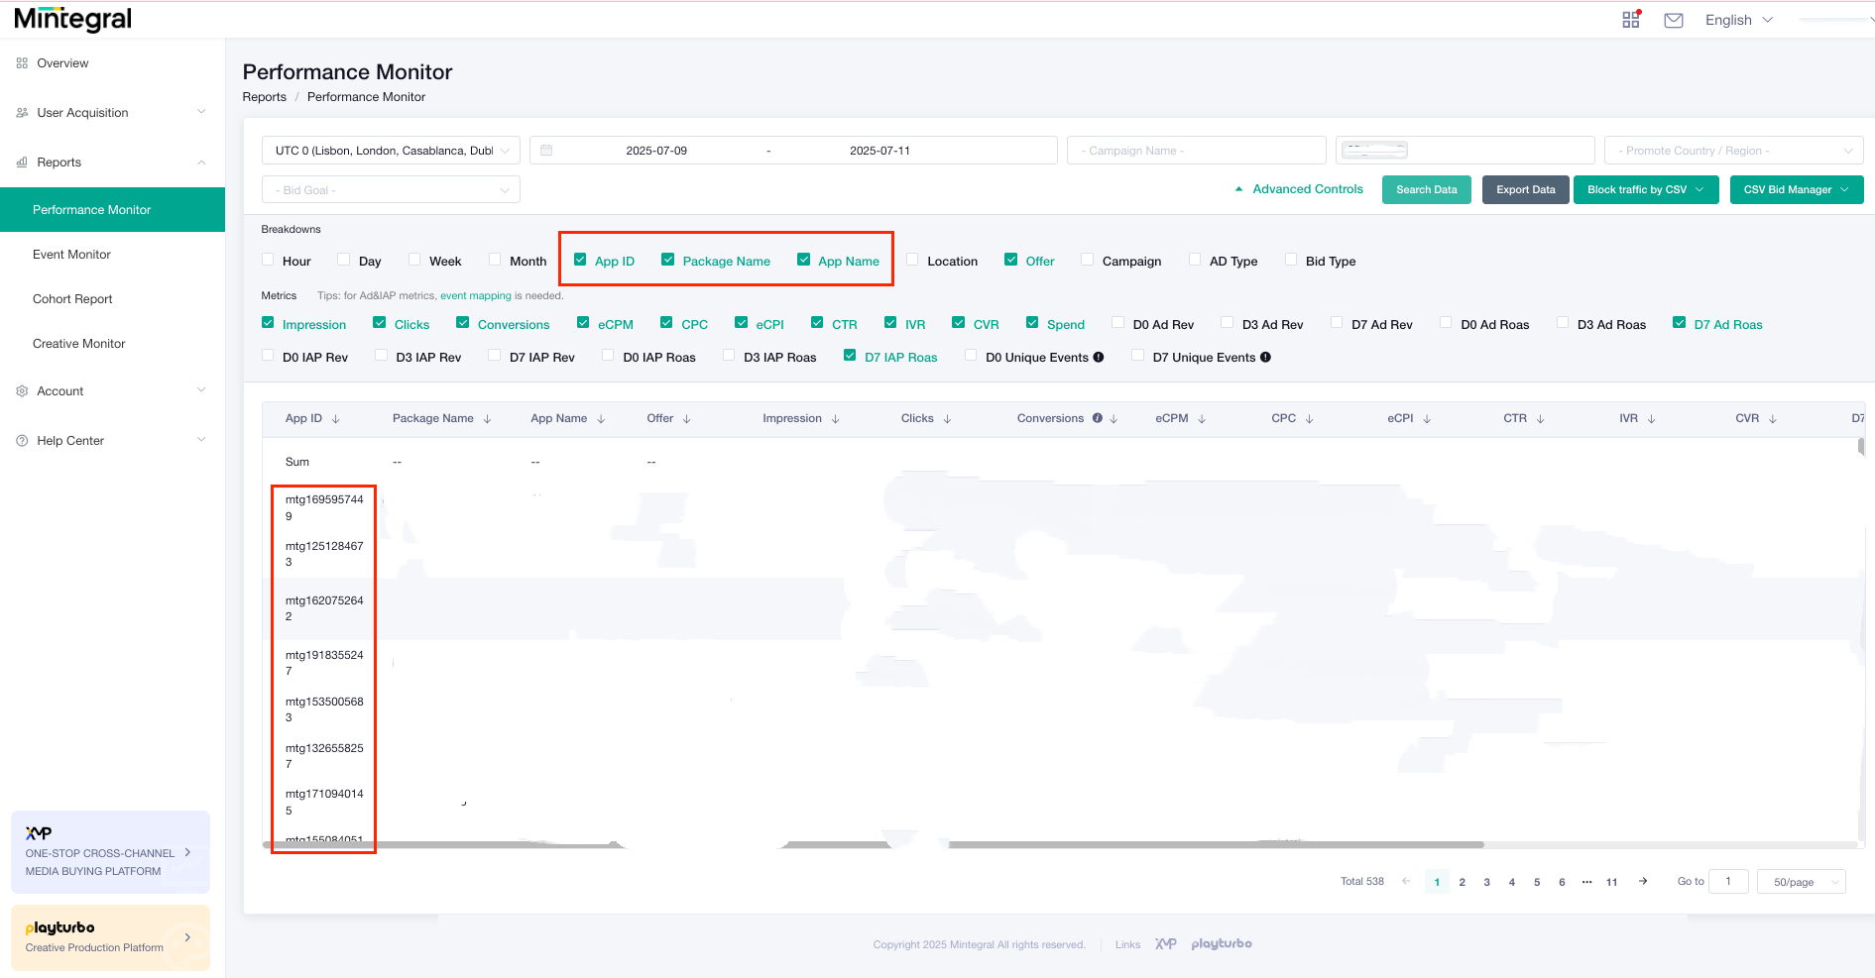Viewport: 1875px width, 978px height.
Task: Select Event Monitor in the sidebar
Action: pos(71,254)
